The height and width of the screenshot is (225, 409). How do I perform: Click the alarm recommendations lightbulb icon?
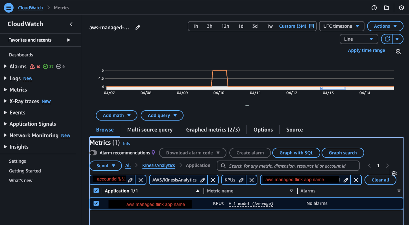click(x=154, y=153)
